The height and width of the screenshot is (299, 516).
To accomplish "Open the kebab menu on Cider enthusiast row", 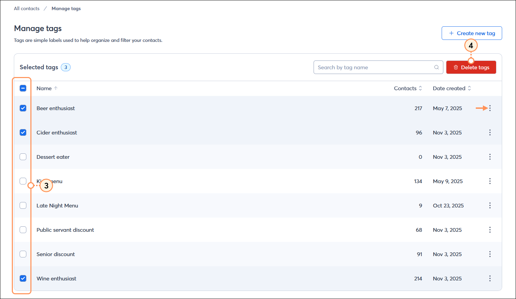I will point(490,132).
